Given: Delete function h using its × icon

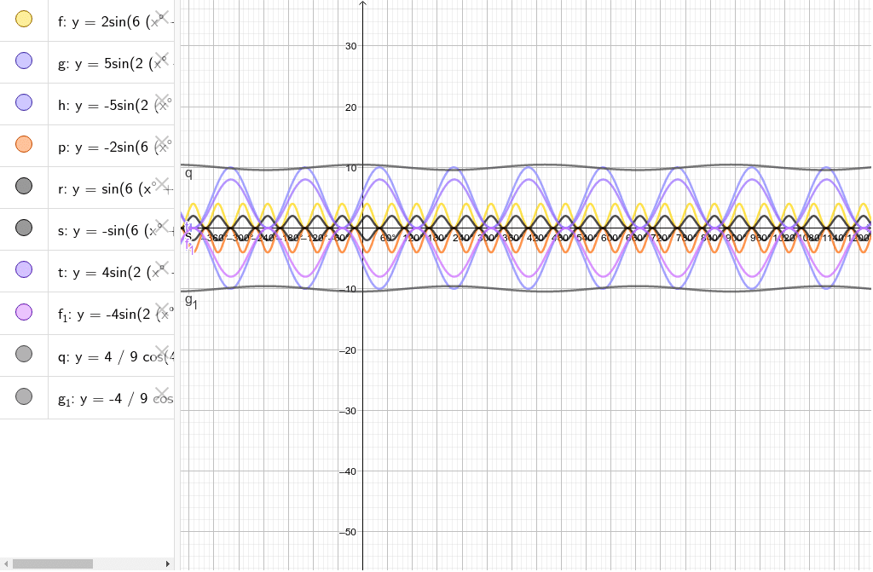Looking at the screenshot, I should (161, 99).
